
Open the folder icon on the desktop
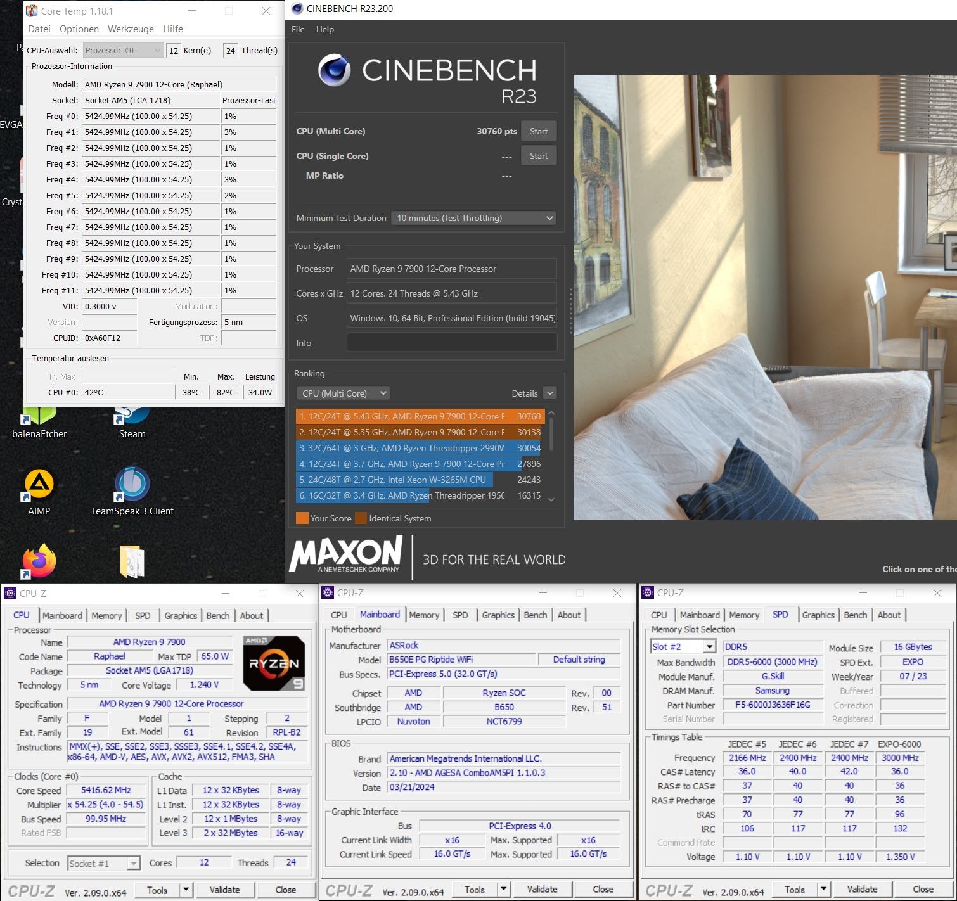point(132,561)
